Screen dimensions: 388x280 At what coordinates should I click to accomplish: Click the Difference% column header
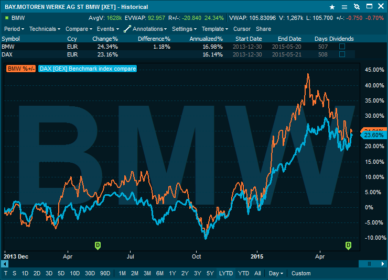pos(154,39)
